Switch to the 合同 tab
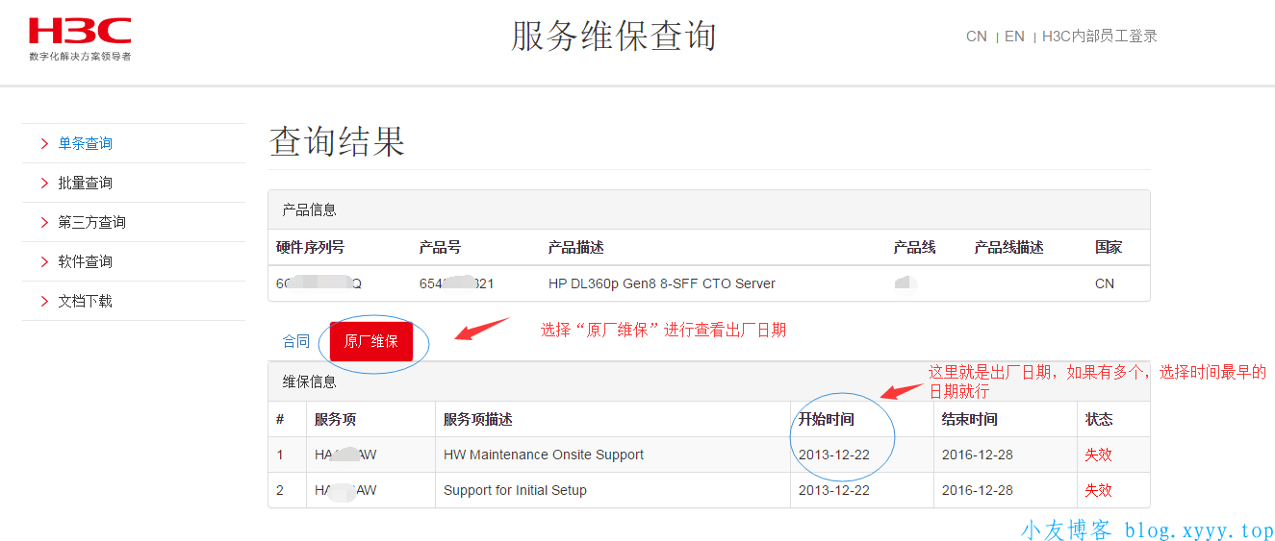Viewport: 1275px width, 541px height. tap(296, 341)
